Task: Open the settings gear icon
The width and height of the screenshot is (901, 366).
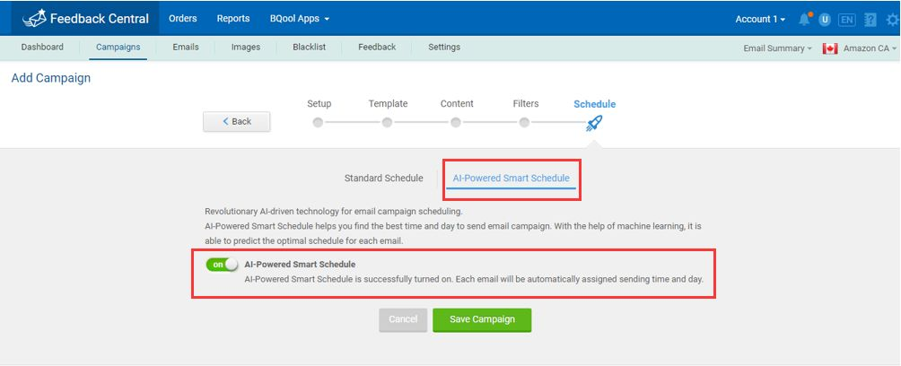Action: point(892,20)
